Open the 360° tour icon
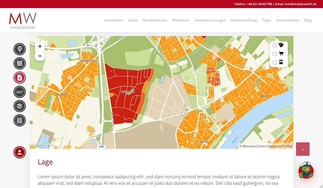The height and width of the screenshot is (188, 323). tap(20, 92)
